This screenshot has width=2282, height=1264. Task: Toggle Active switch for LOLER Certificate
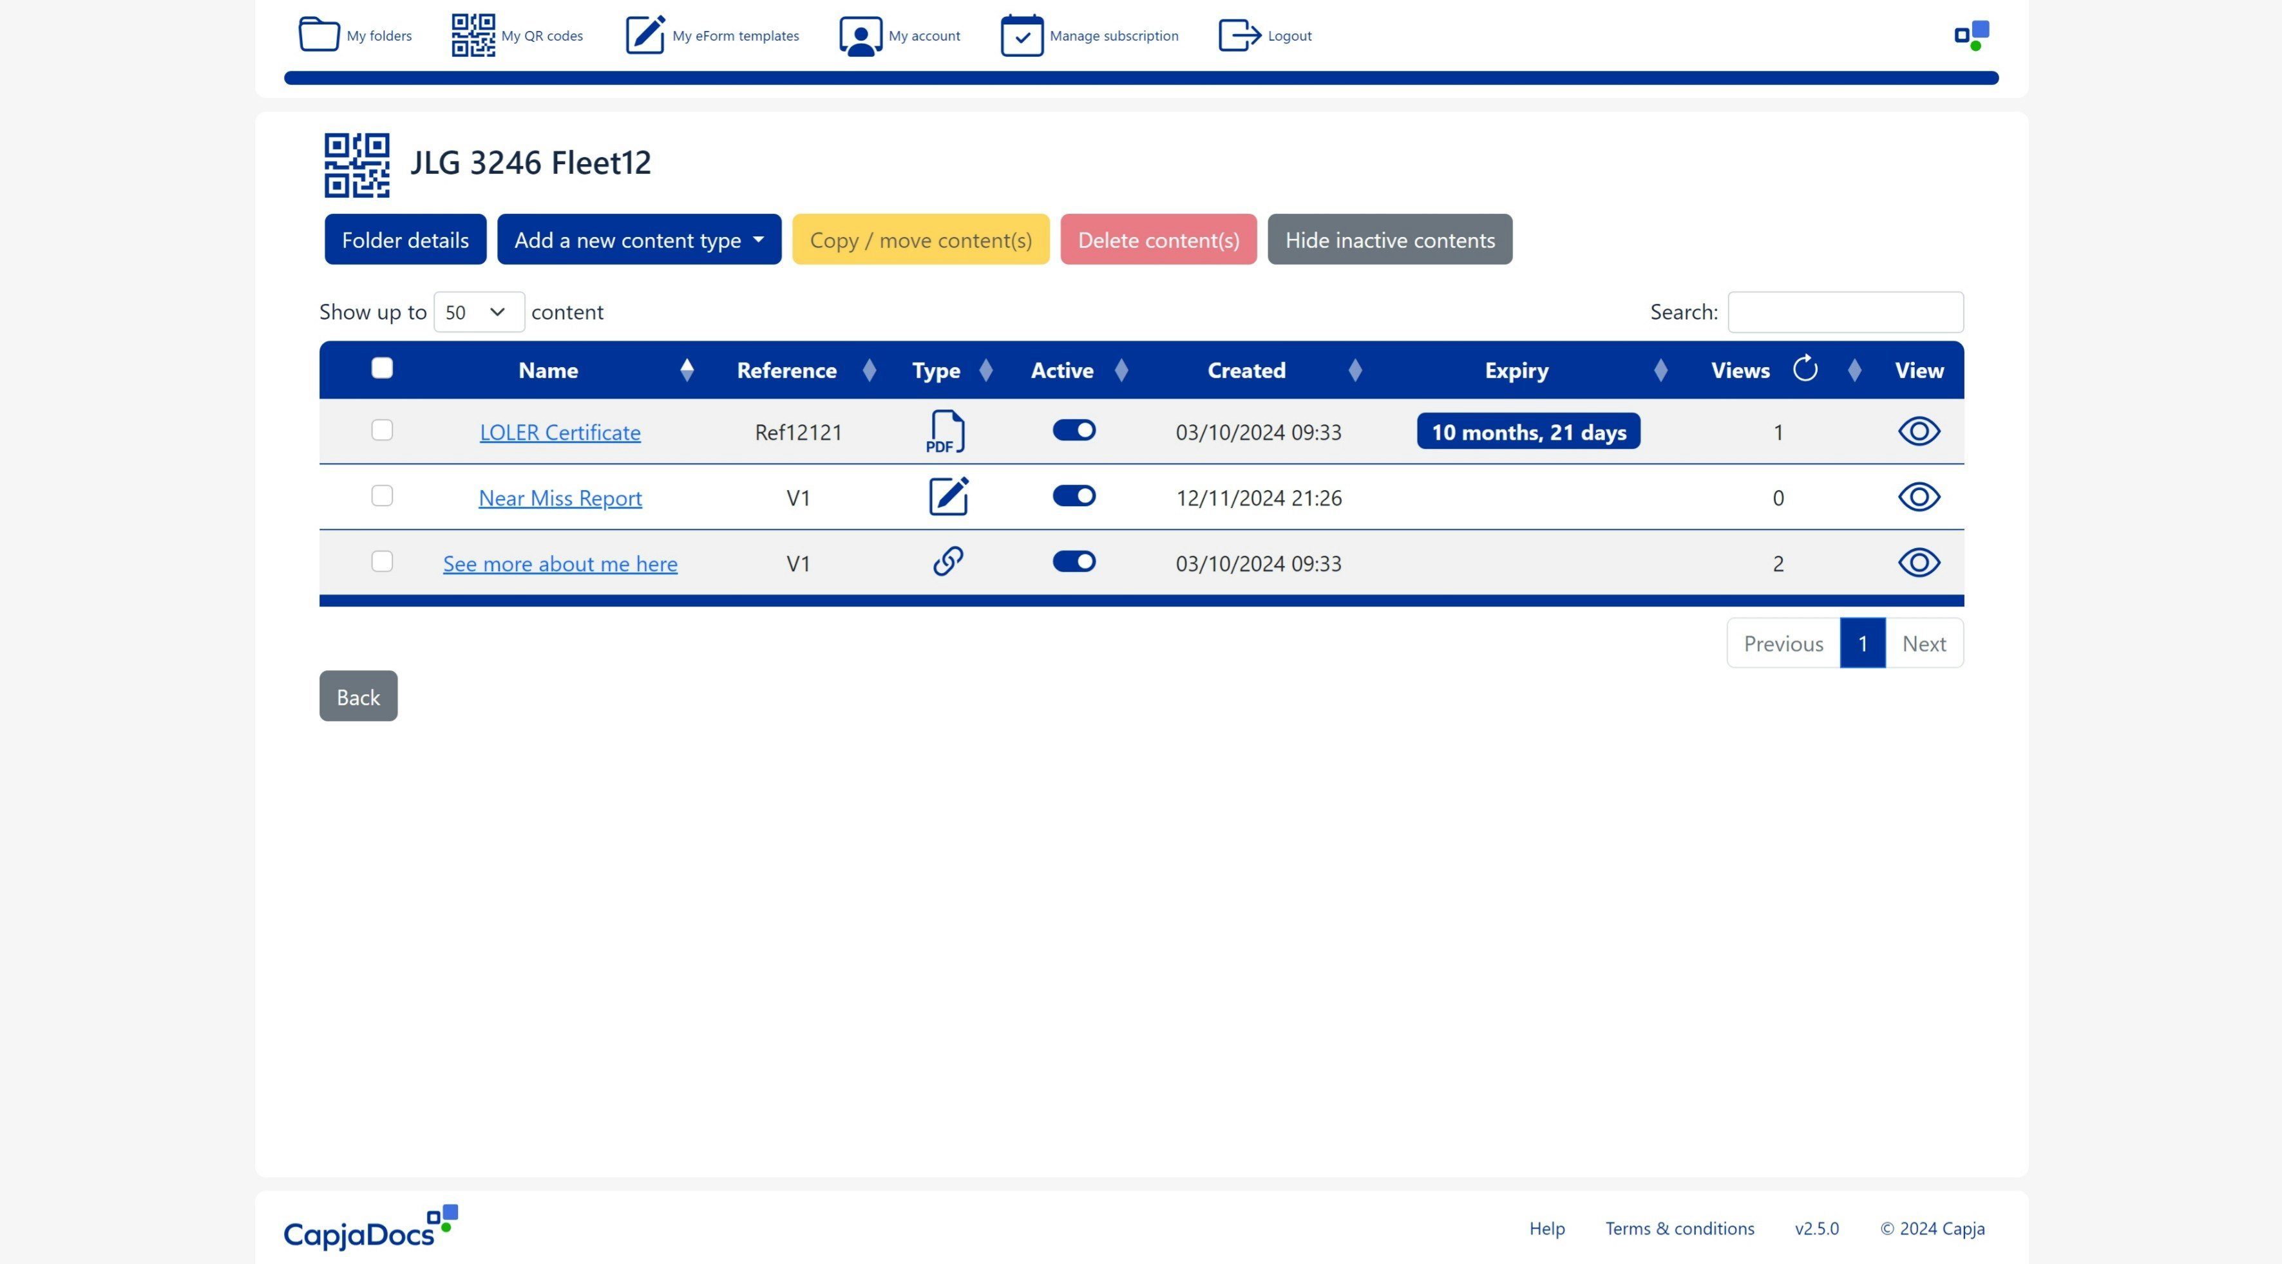click(x=1074, y=431)
